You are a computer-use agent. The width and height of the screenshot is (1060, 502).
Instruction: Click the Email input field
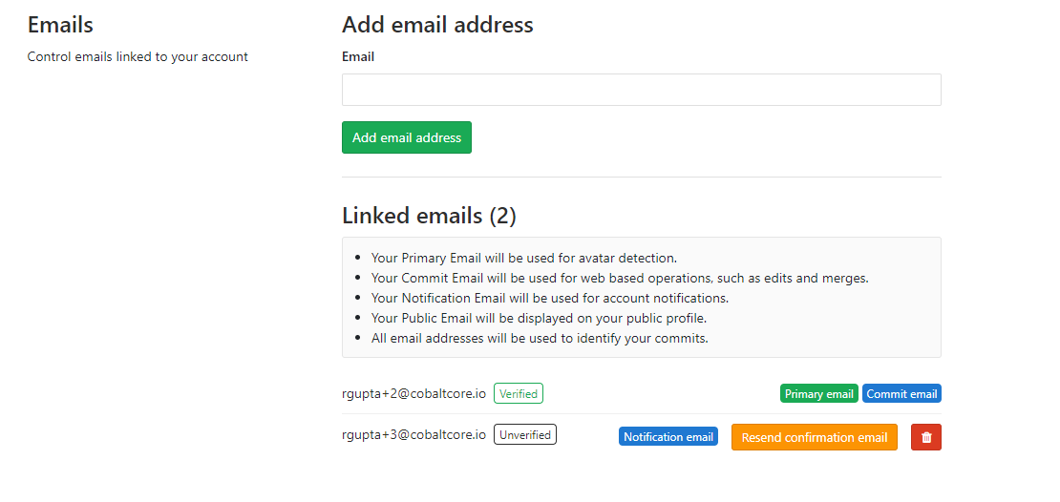coord(641,90)
